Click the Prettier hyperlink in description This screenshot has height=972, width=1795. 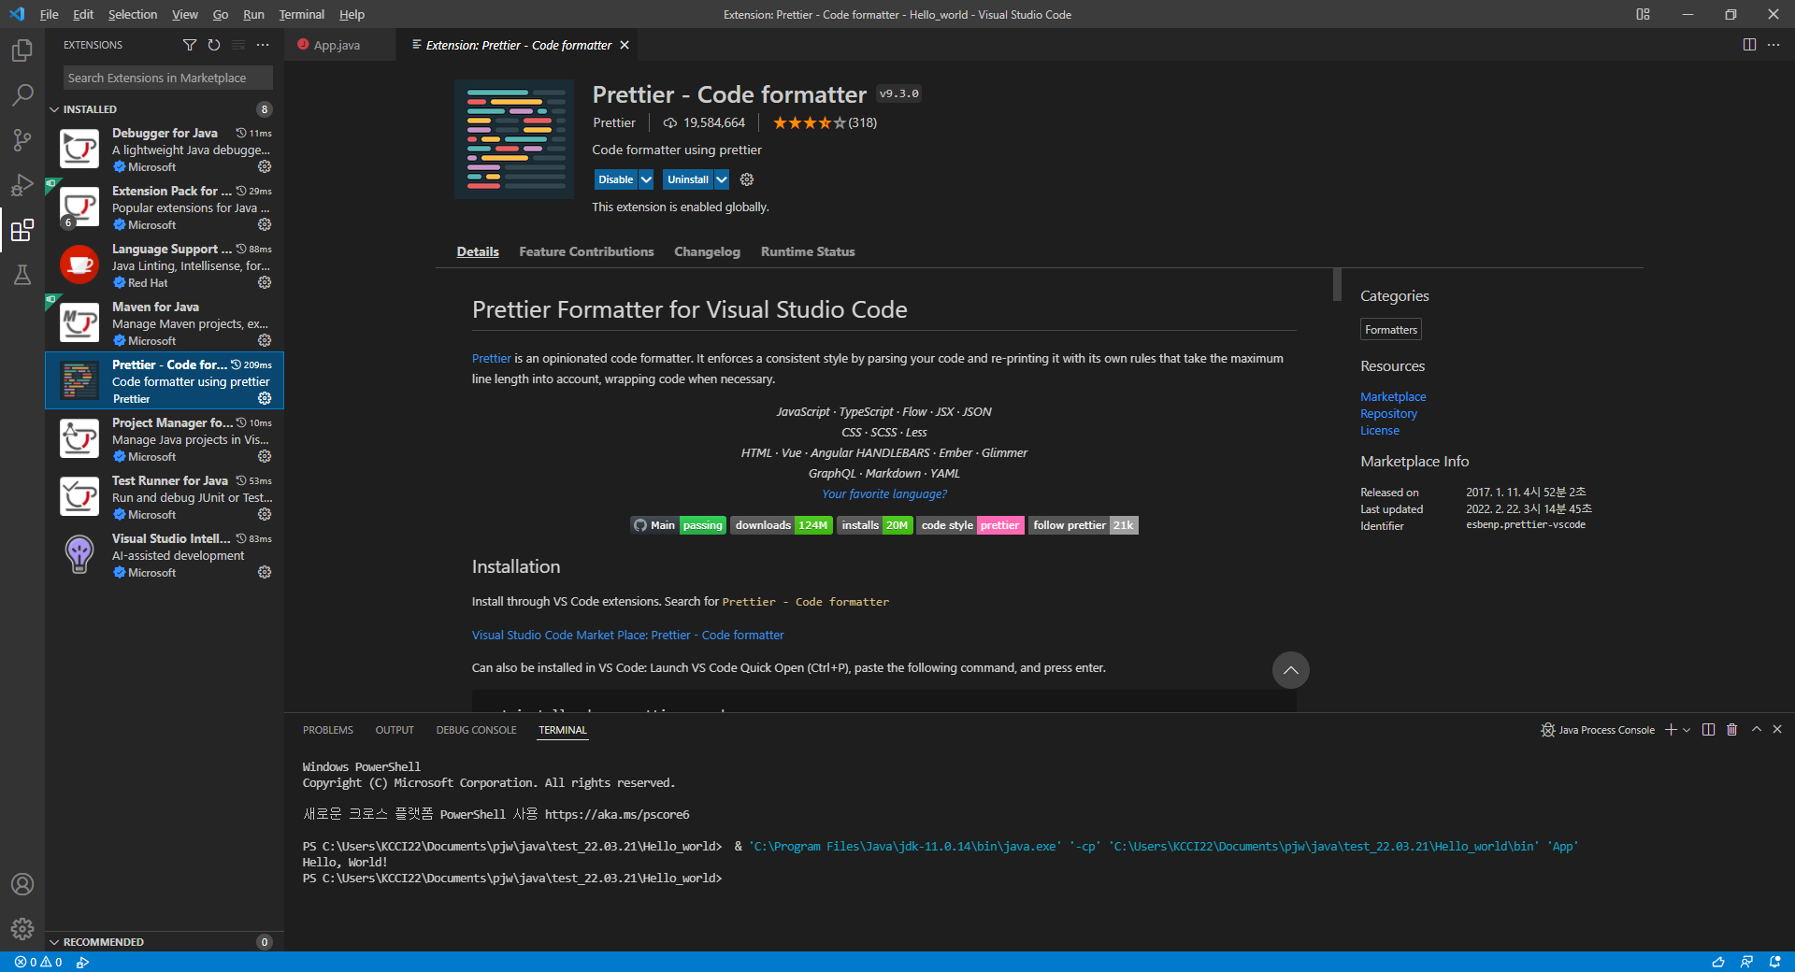click(491, 359)
